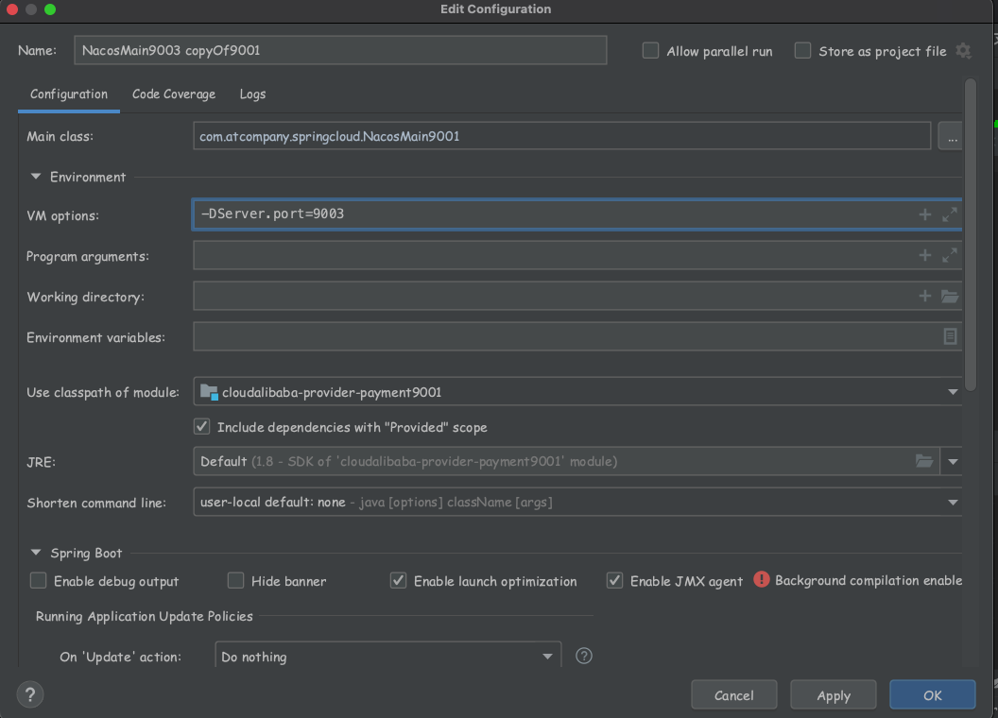Open the Environment variables editor icon
Image resolution: width=998 pixels, height=718 pixels.
point(950,336)
